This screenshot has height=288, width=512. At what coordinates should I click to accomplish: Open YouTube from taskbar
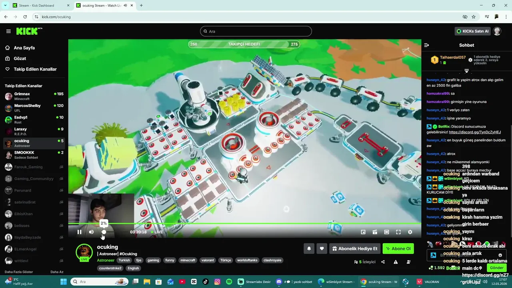pos(182,282)
